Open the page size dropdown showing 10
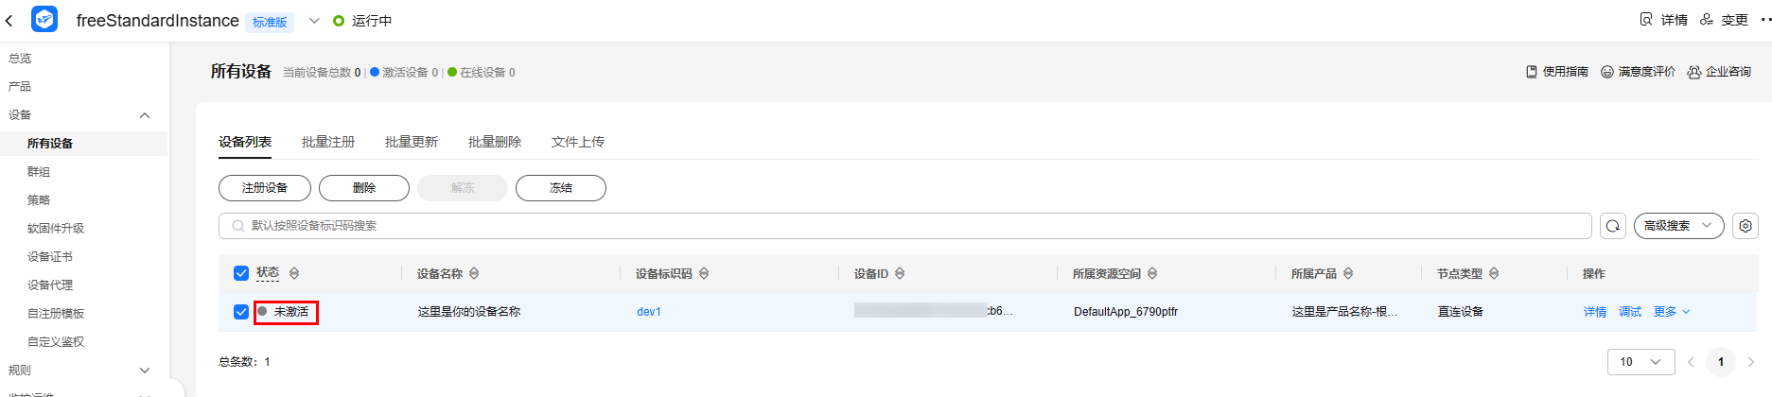 click(1640, 361)
